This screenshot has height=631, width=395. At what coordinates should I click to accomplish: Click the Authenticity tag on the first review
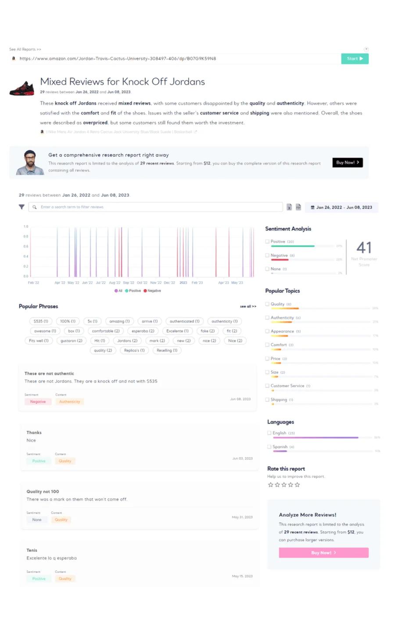[x=70, y=402]
